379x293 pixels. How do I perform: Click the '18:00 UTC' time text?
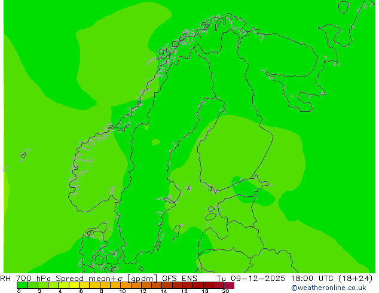point(313,279)
